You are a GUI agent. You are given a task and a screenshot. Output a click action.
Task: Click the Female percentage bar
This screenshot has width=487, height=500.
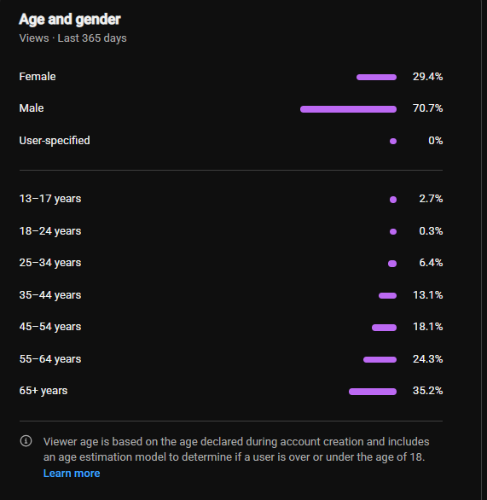pyautogui.click(x=376, y=77)
